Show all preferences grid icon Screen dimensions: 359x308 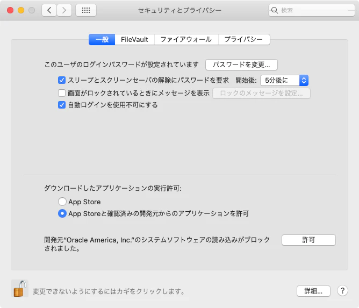[86, 10]
